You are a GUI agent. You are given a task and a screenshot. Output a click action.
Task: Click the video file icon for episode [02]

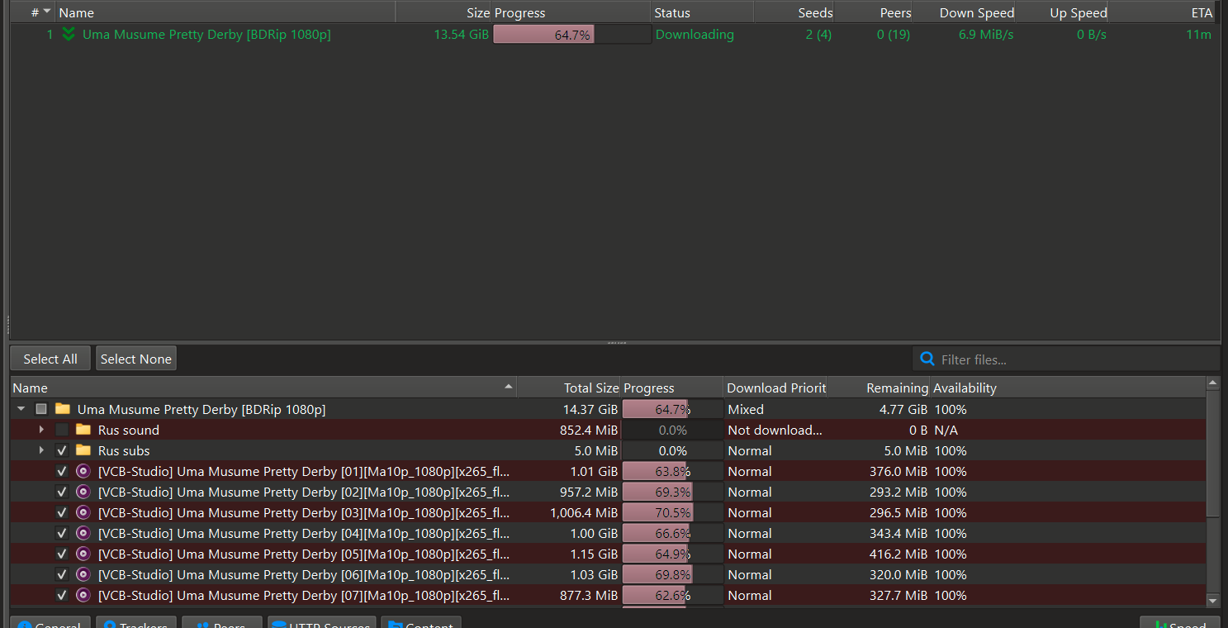pyautogui.click(x=83, y=492)
